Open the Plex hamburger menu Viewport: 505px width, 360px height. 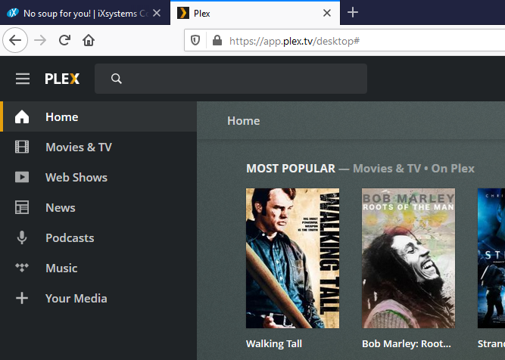tap(23, 79)
